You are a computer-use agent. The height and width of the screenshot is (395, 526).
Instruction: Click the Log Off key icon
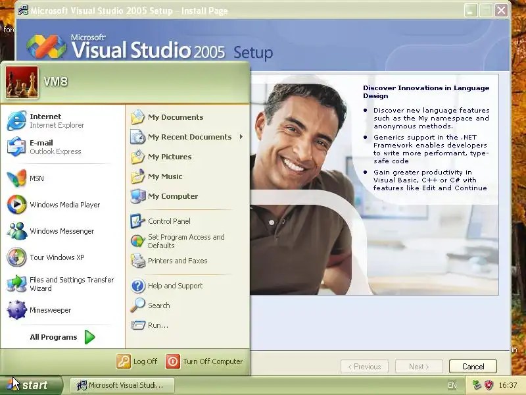tap(124, 361)
